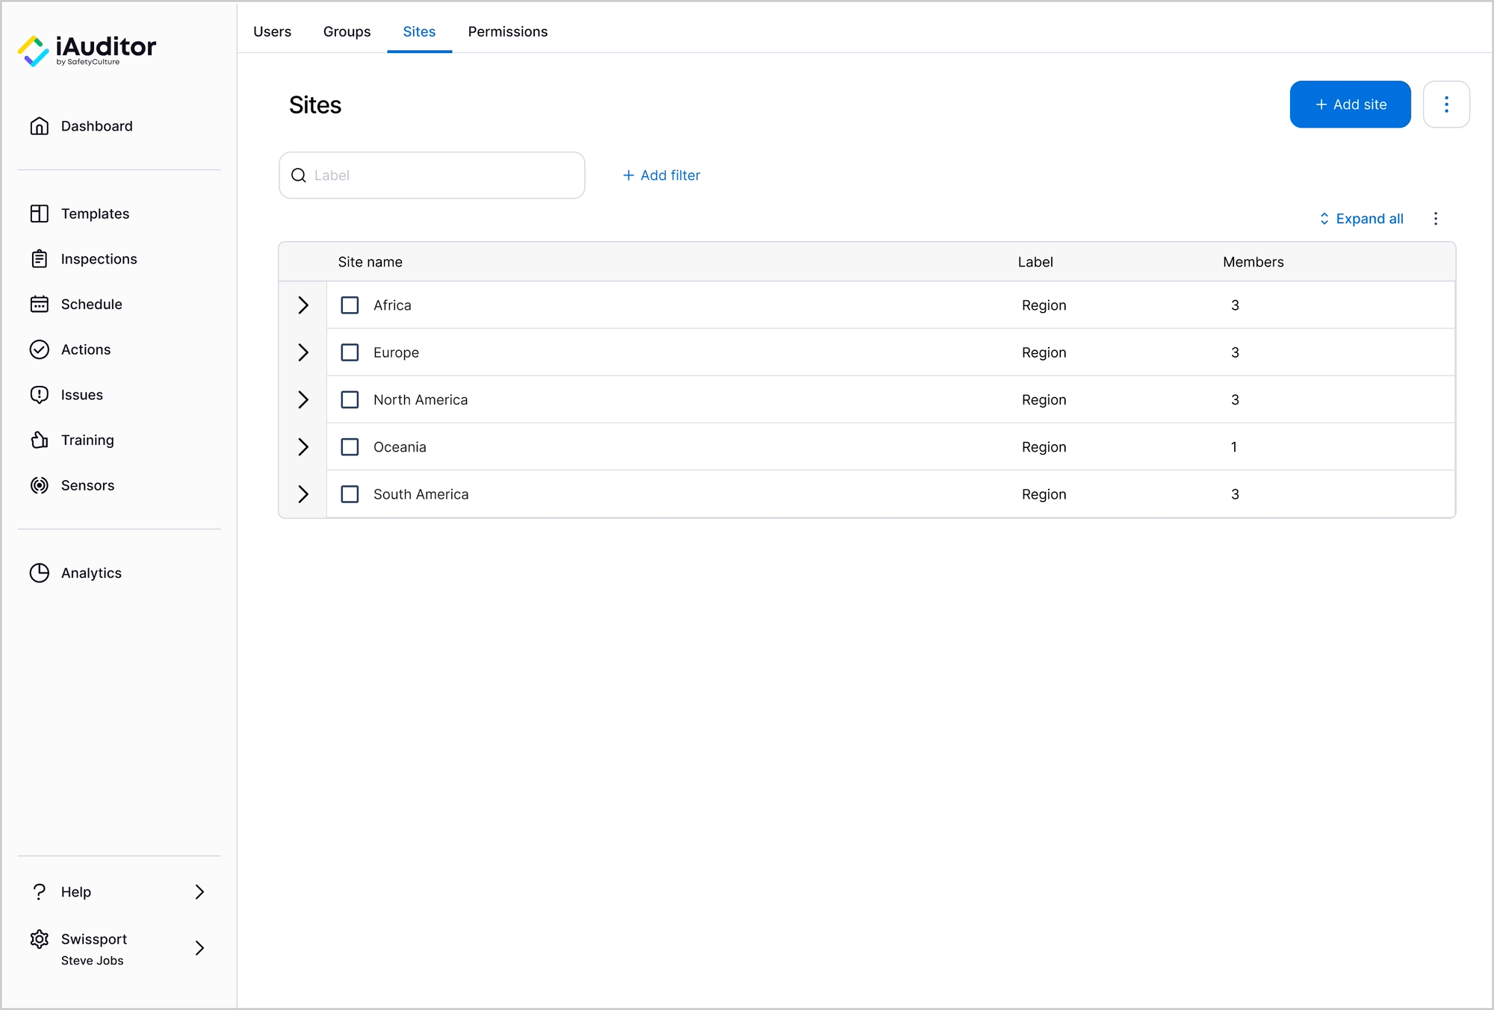Screen dimensions: 1494x1010
Task: Switch to the Permissions tab
Action: 508,31
